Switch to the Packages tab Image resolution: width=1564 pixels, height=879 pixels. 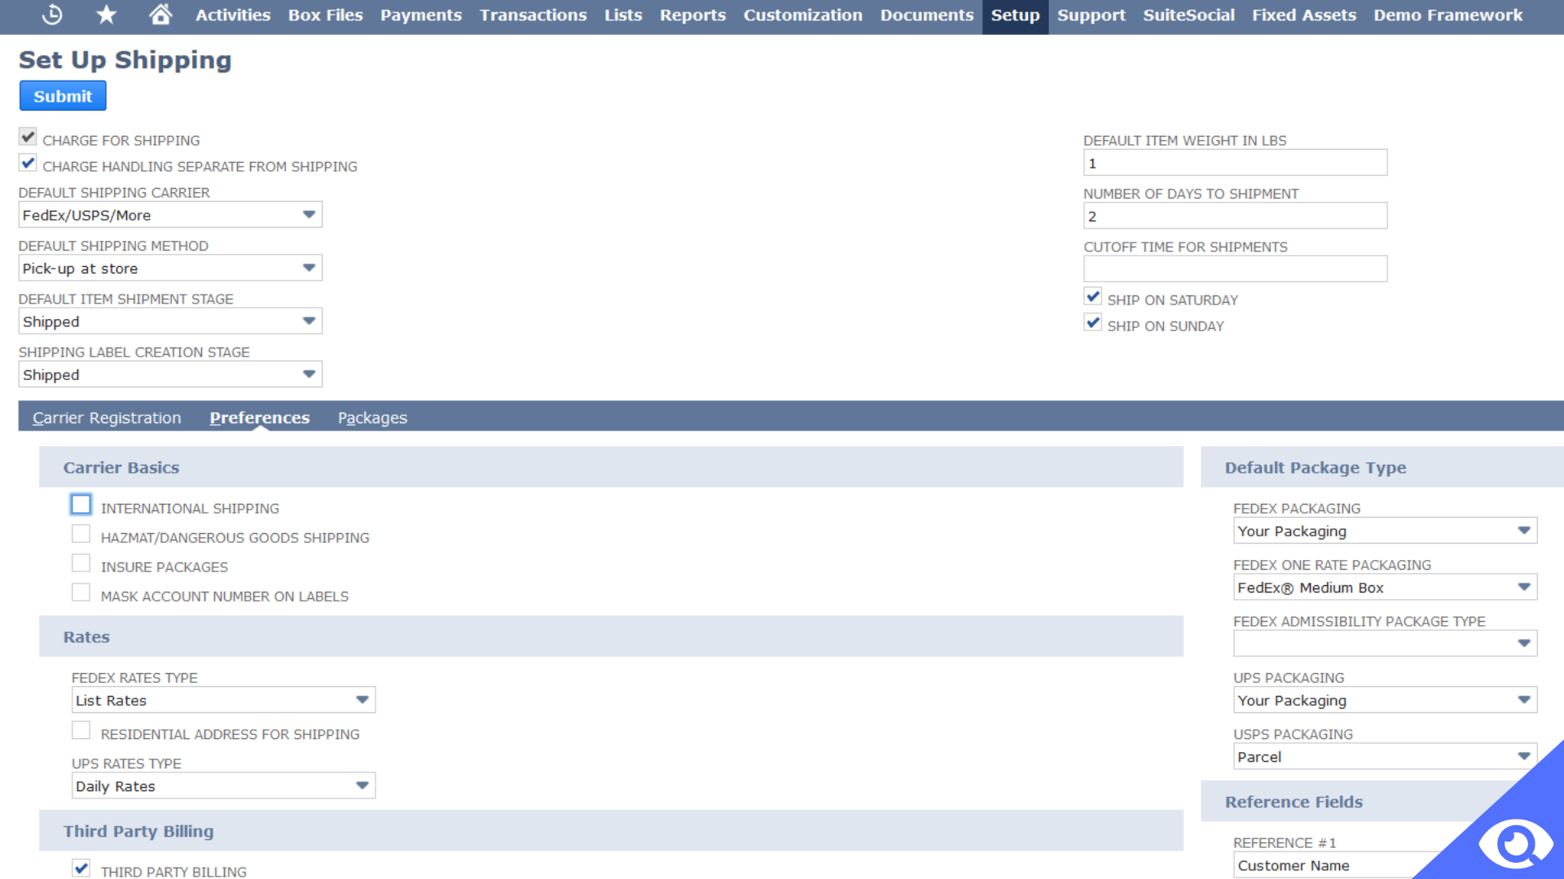point(373,418)
